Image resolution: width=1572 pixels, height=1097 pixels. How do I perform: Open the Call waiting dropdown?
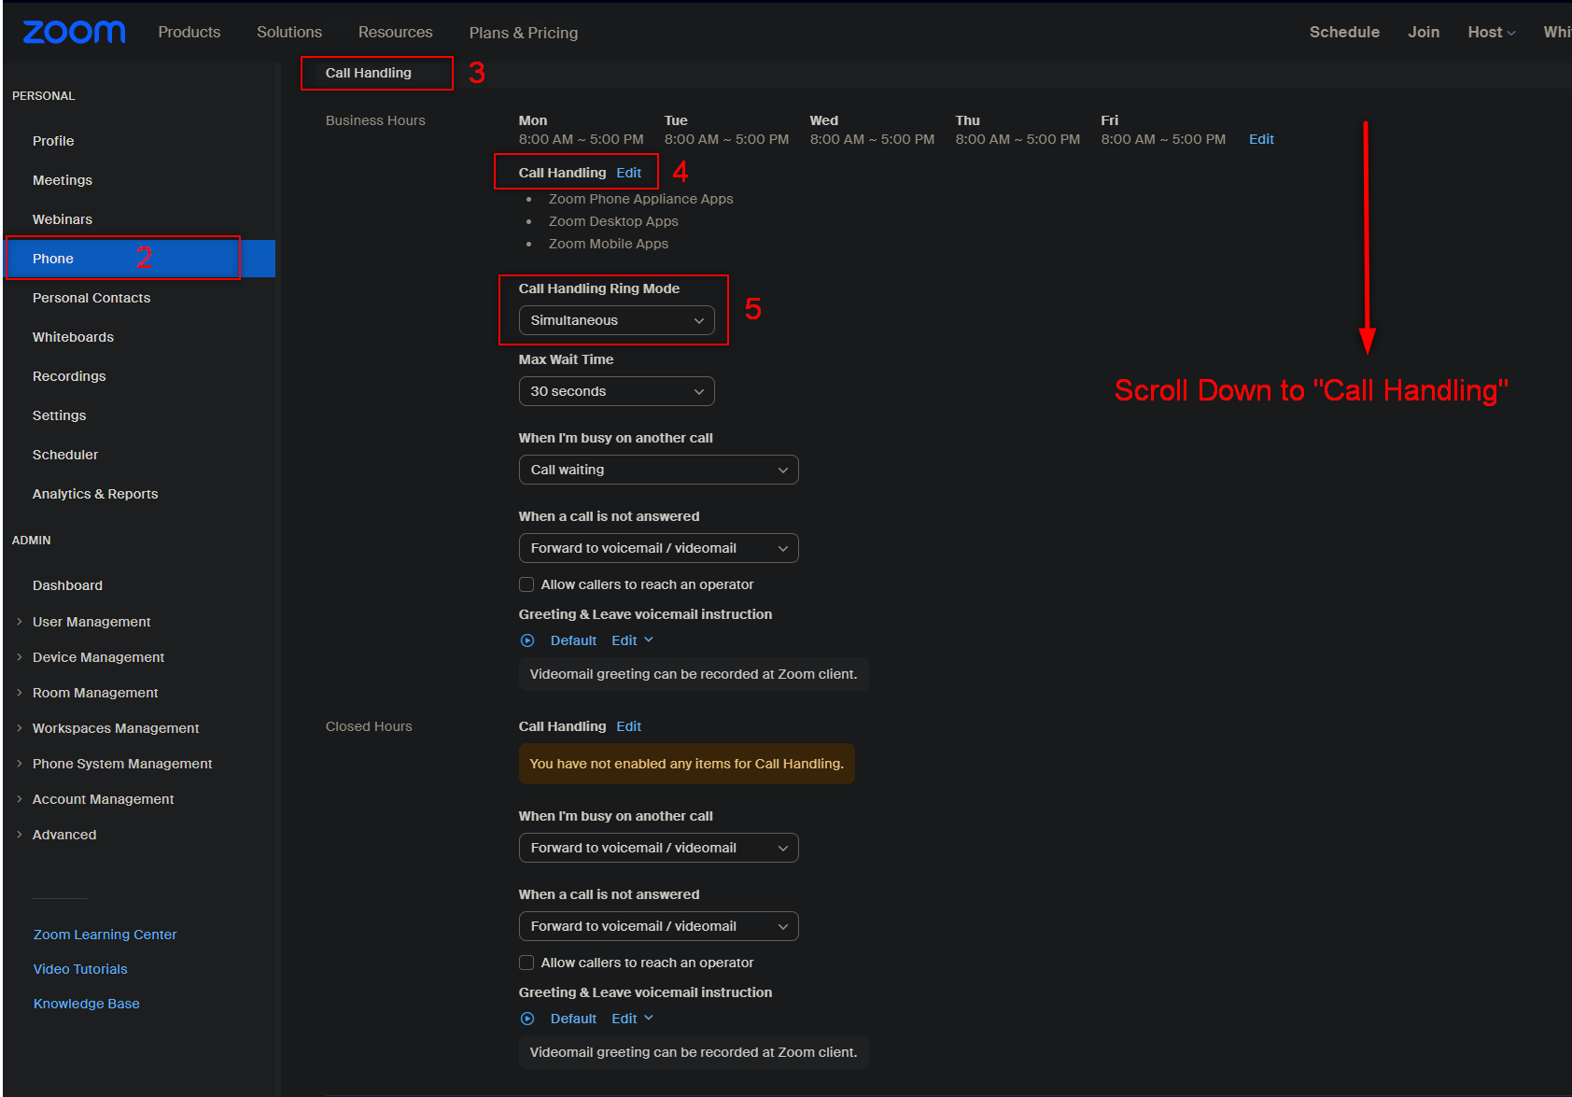pos(658,470)
